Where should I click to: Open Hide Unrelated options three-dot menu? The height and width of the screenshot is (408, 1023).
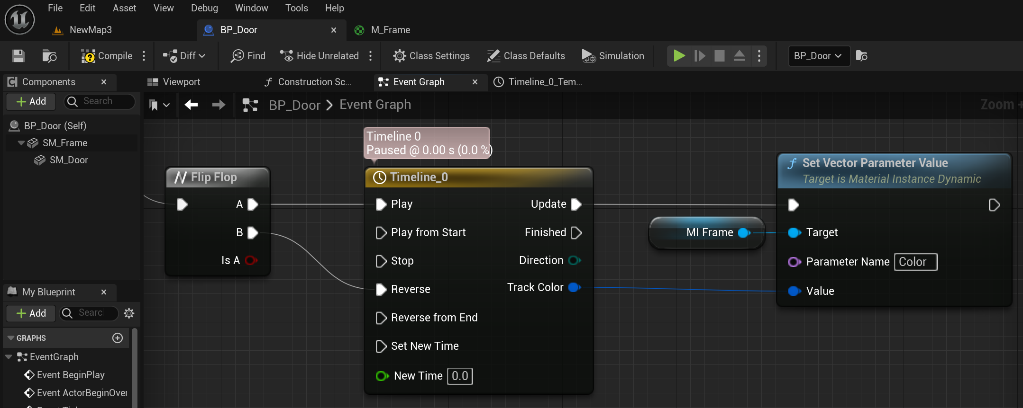pyautogui.click(x=371, y=56)
